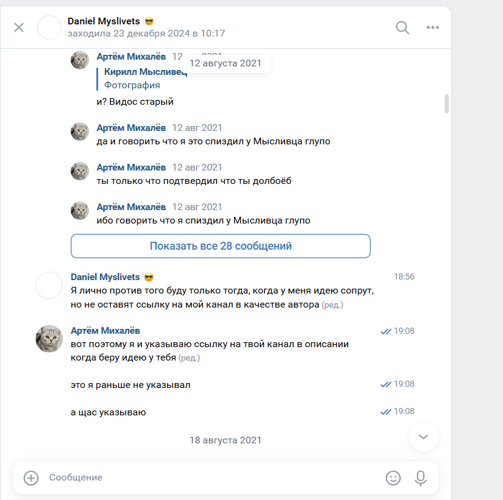Click the Сообщение message input field

pos(207,478)
